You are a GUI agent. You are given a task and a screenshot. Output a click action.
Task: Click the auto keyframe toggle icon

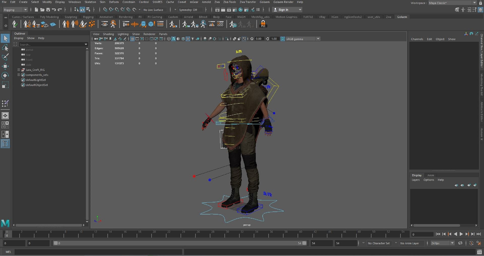pyautogui.click(x=471, y=243)
